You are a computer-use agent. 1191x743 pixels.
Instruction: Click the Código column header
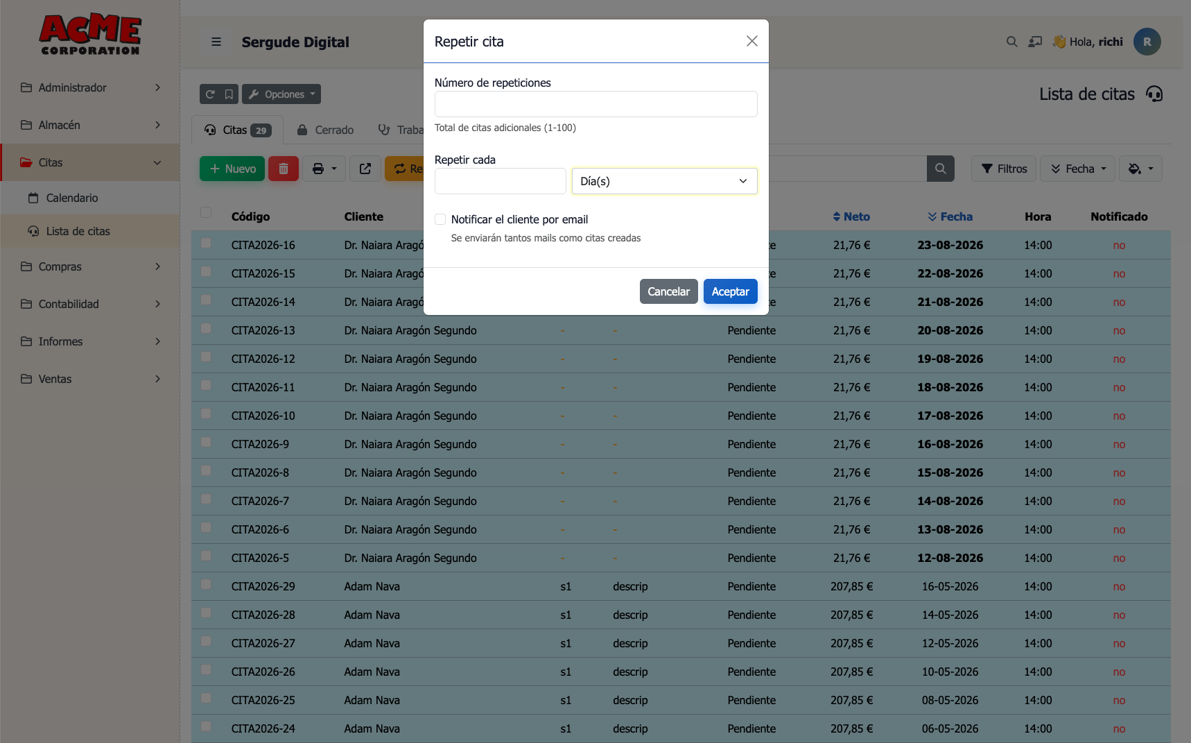[250, 216]
